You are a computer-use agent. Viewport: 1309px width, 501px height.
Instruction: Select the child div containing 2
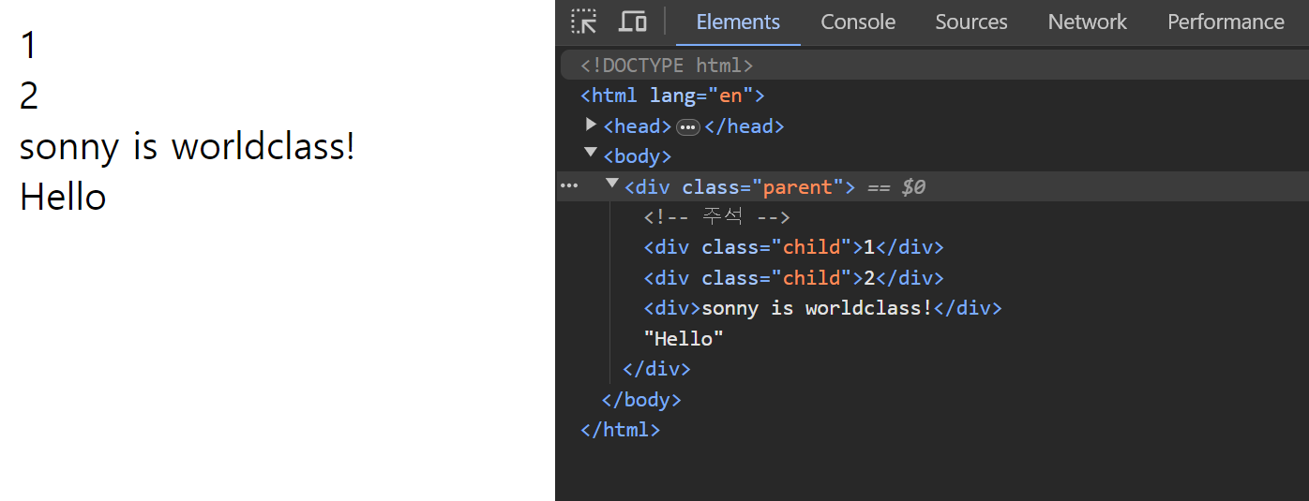coord(793,278)
